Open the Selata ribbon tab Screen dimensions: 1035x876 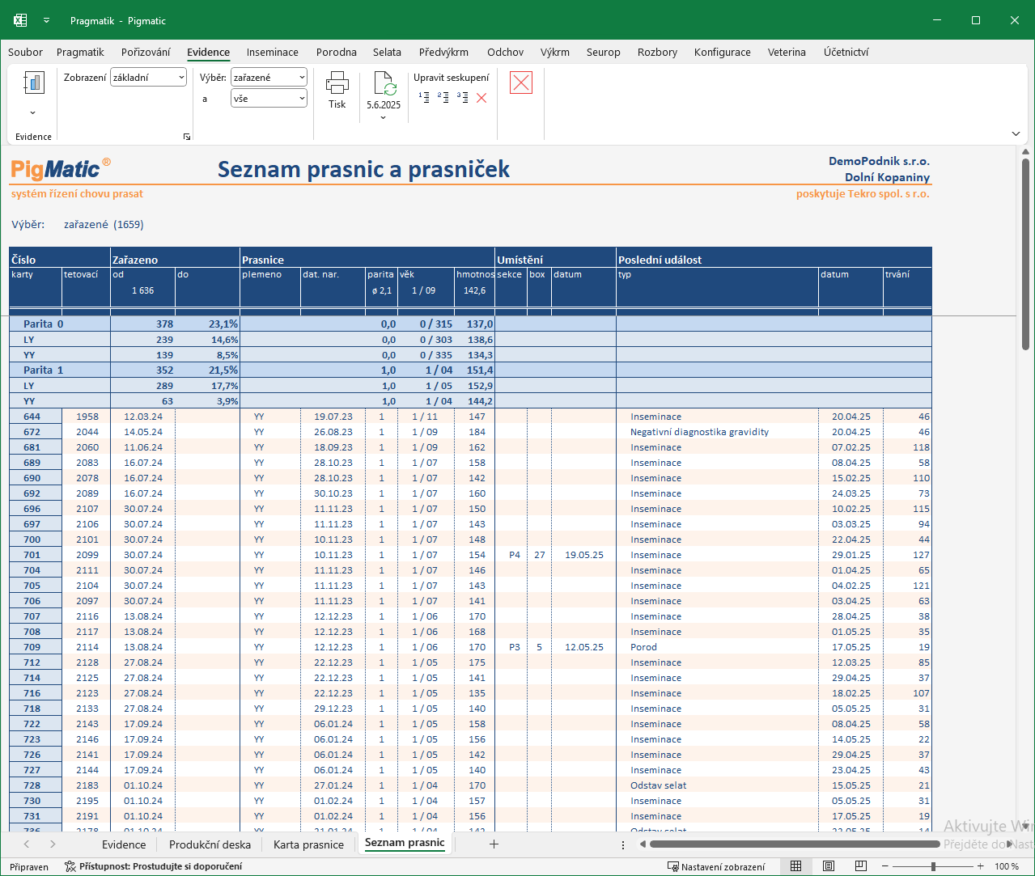click(x=387, y=52)
